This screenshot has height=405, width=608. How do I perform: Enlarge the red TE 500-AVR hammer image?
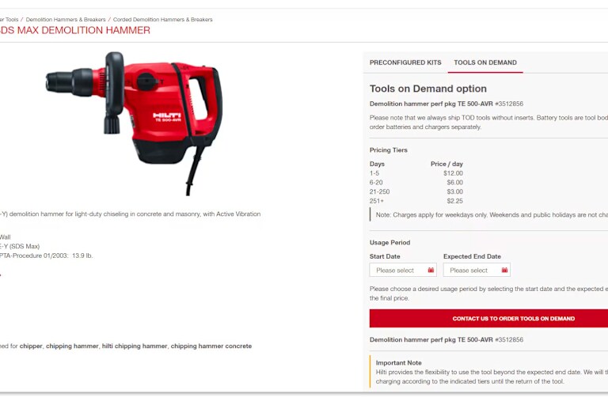point(134,123)
